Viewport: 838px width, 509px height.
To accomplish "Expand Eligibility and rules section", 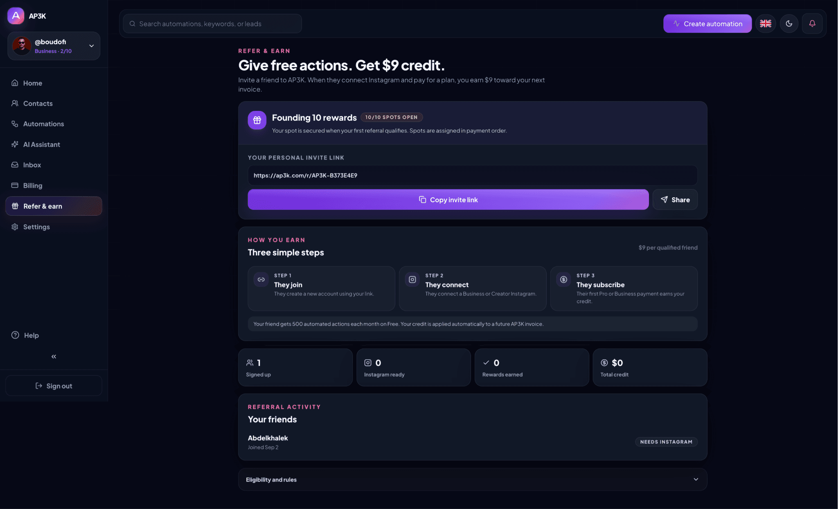I will pos(473,480).
